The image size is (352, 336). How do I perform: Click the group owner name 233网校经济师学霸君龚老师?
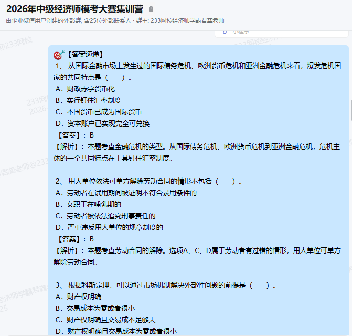187,20
